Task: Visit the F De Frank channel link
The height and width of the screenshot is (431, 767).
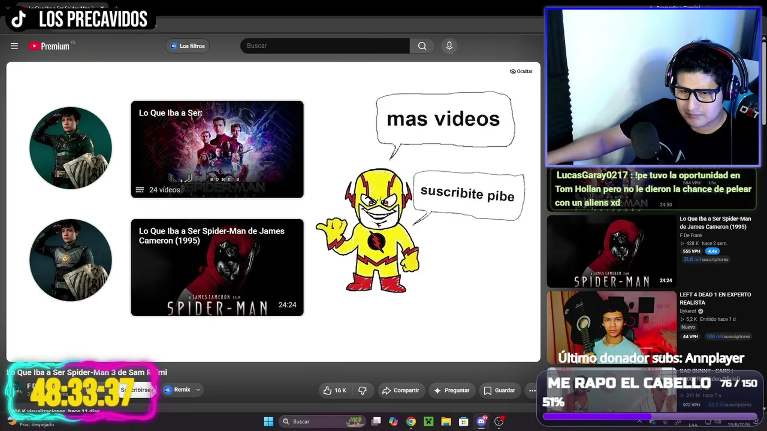Action: 691,235
